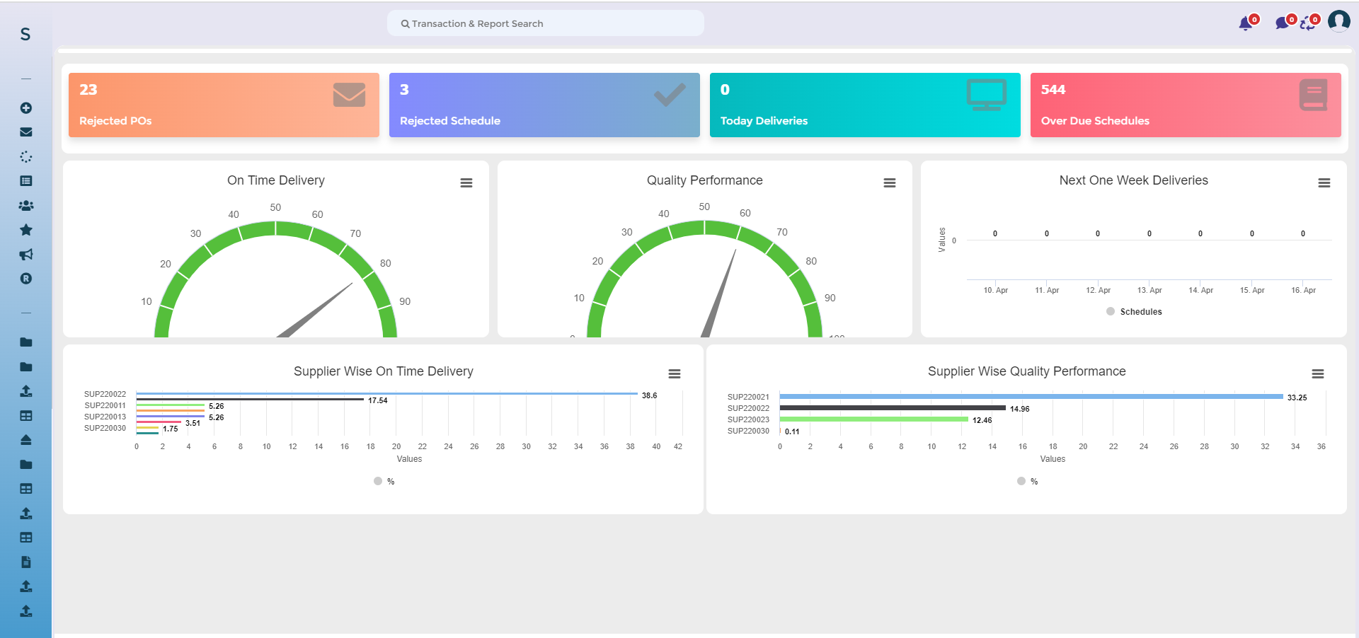Open the envelope mail icon in sidebar
This screenshot has height=638, width=1359.
[x=26, y=132]
